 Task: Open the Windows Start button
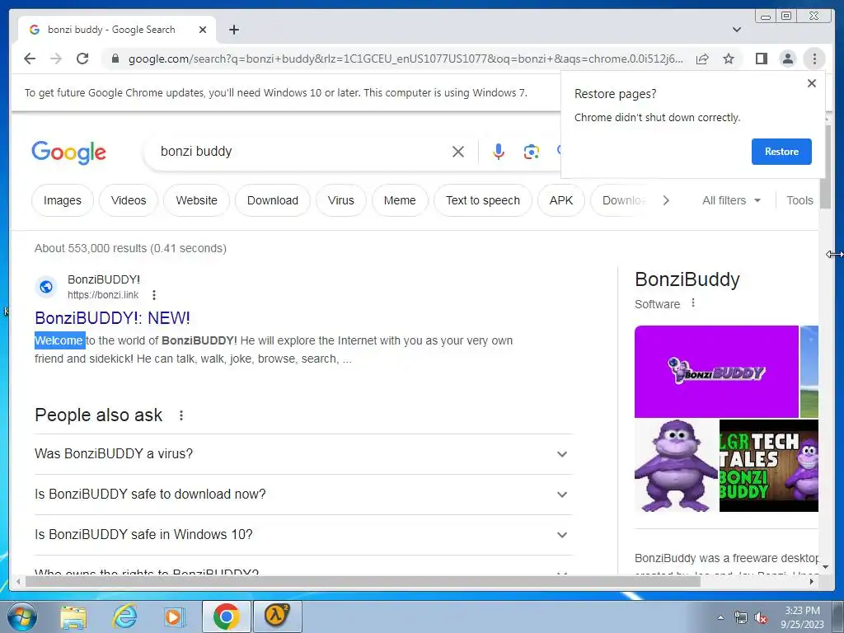tap(22, 617)
